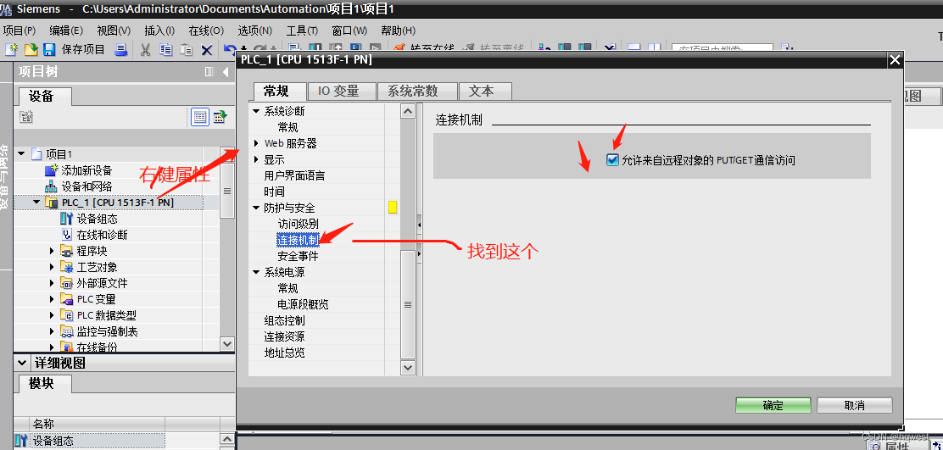
Task: Click the Cut scissors icon
Action: [x=145, y=50]
